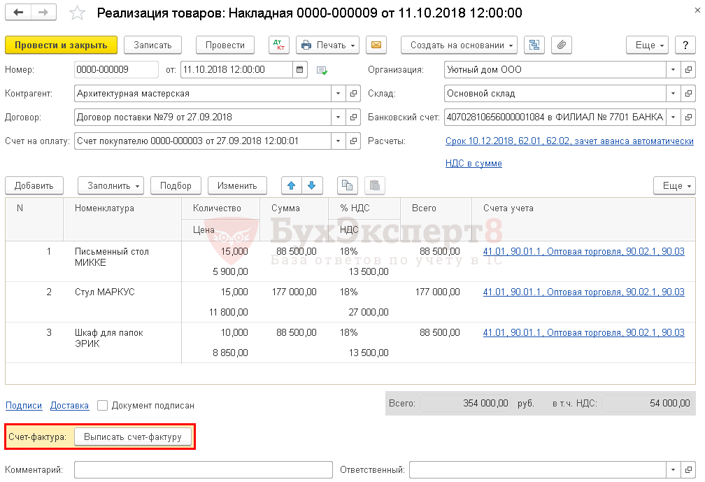Expand the Организация dropdown
Screen dimensions: 705x482
pyautogui.click(x=673, y=70)
